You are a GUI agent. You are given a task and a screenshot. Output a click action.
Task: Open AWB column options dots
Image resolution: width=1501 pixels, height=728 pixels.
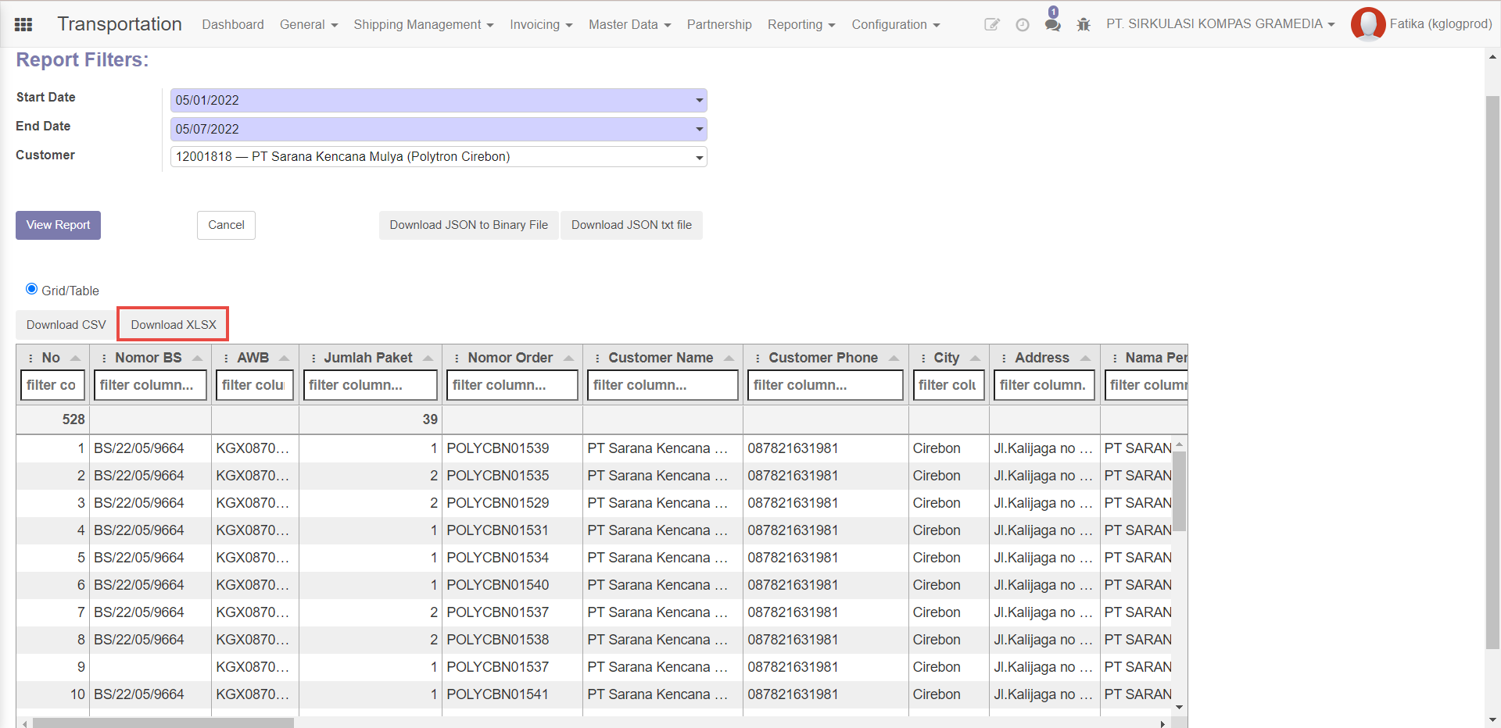pyautogui.click(x=226, y=358)
